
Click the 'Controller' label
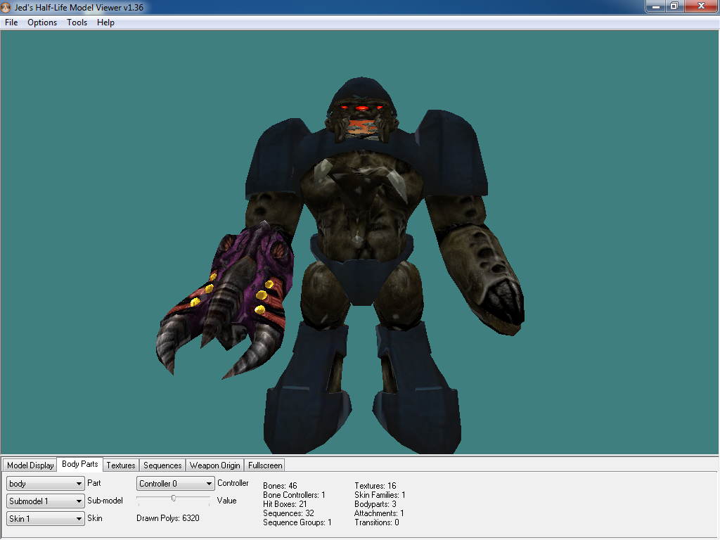(233, 483)
